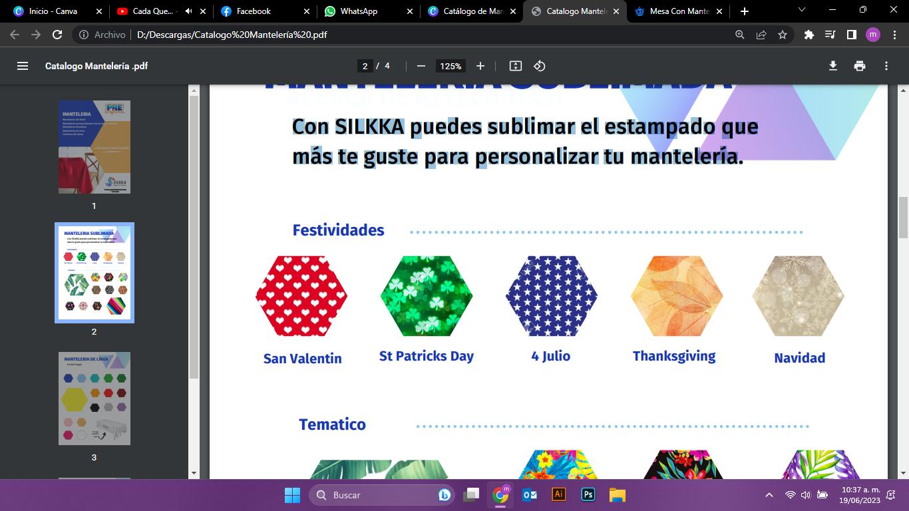Click the Navidad snowflake hexagon
The width and height of the screenshot is (909, 511).
799,296
